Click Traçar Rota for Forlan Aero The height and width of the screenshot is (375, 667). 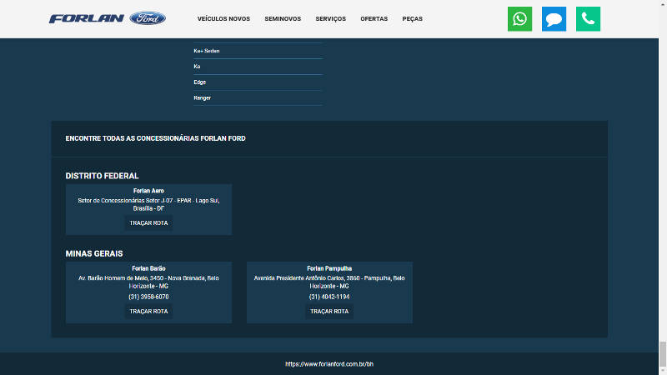point(148,222)
